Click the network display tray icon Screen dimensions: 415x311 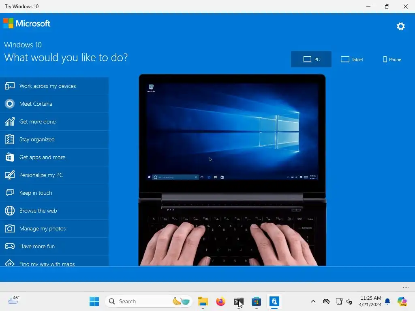point(338,301)
